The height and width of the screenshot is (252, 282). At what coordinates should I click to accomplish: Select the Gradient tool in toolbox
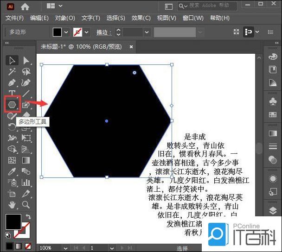(x=26, y=160)
